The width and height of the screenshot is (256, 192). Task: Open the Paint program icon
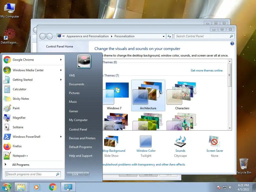pos(7,108)
